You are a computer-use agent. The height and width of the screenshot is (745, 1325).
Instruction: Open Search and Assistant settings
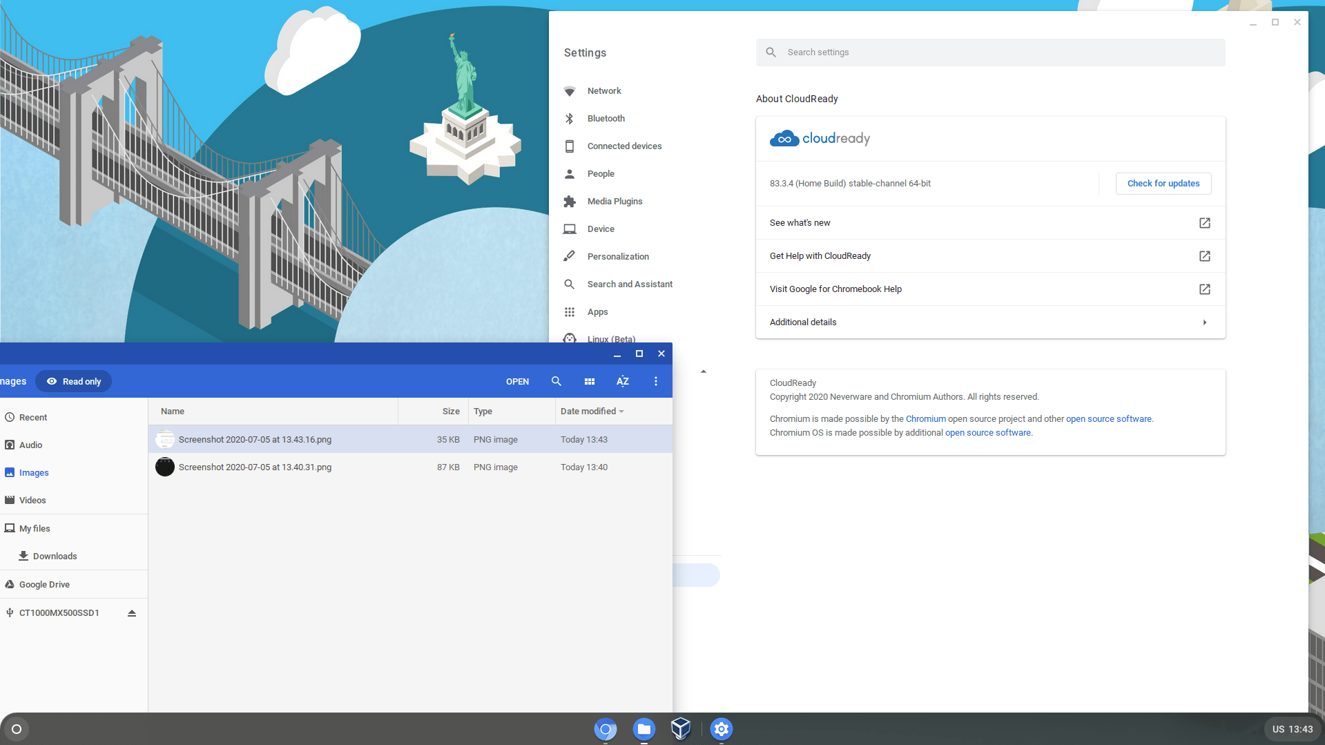[630, 284]
